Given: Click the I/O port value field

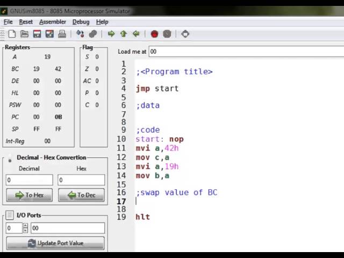Looking at the screenshot, I should 68,228.
